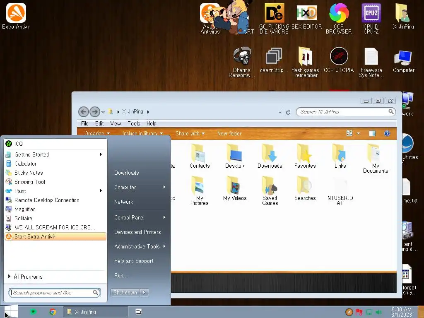Select the NTUSER.DAT file
Screen dimensions: 424x318
340,191
